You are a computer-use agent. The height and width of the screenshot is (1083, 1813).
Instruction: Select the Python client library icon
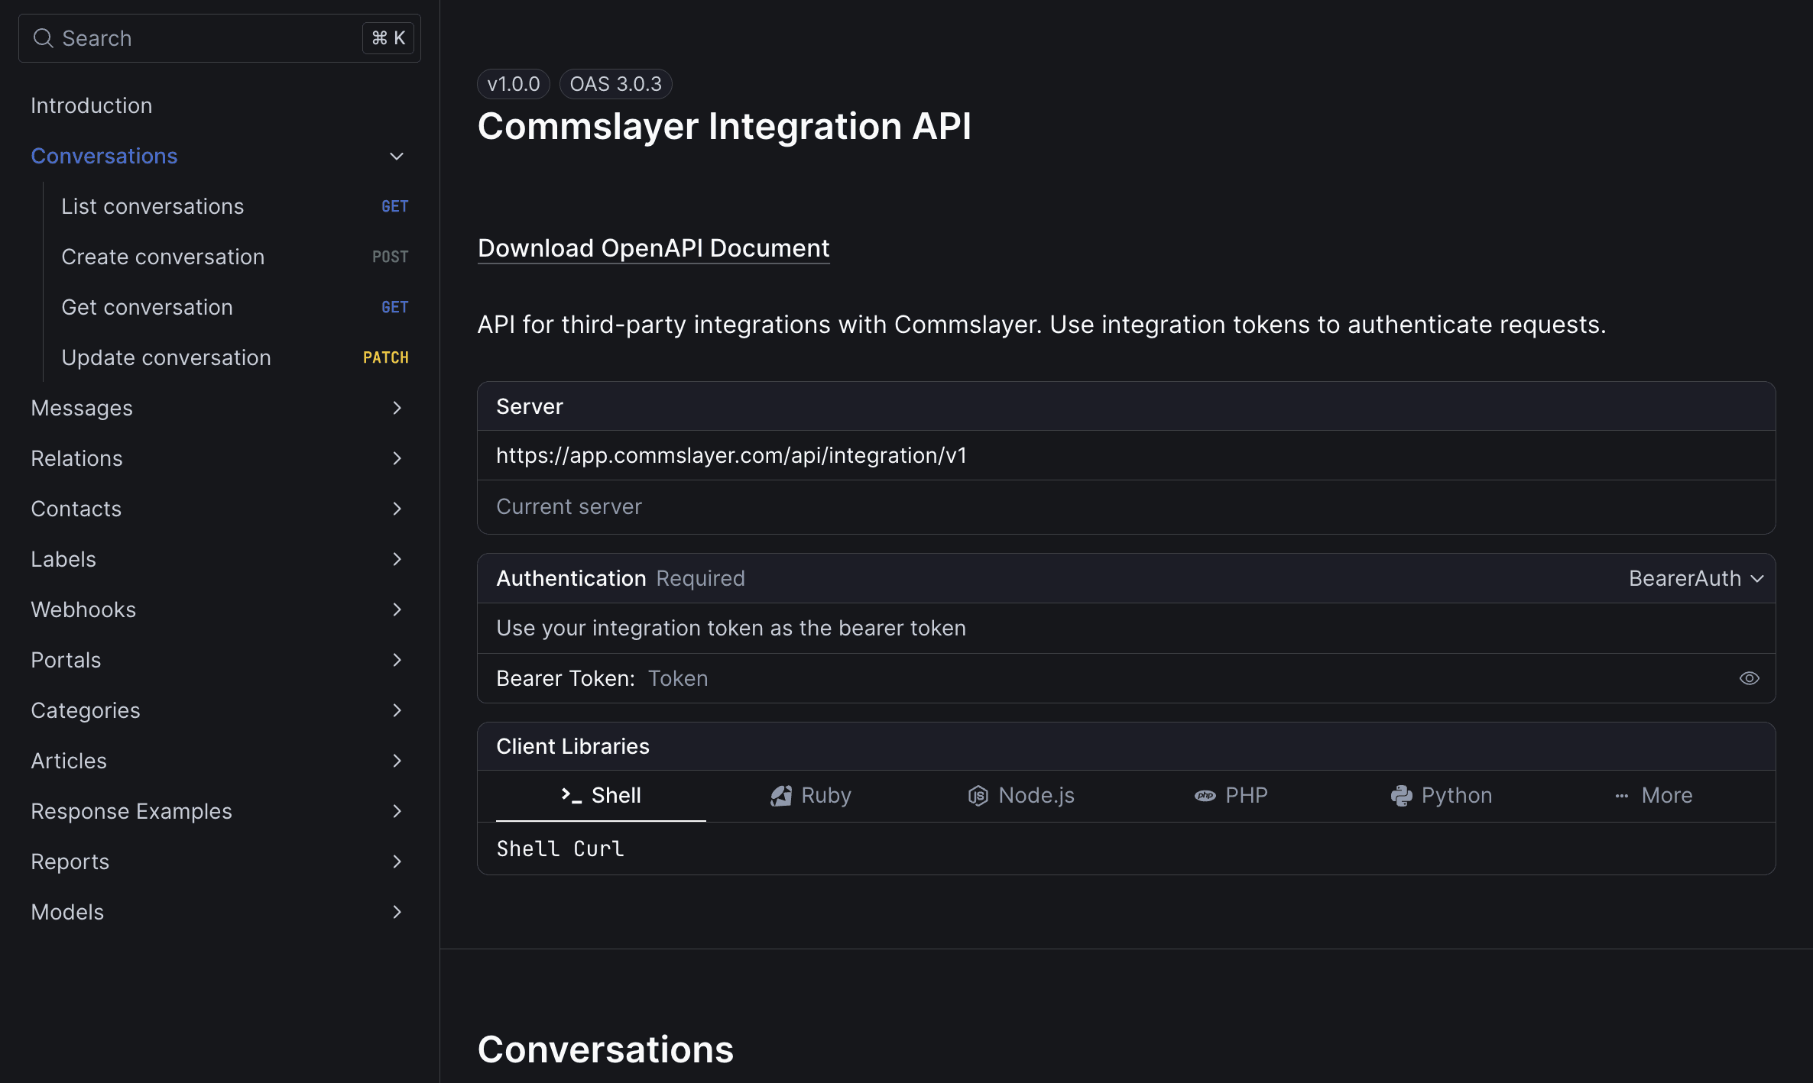1401,796
